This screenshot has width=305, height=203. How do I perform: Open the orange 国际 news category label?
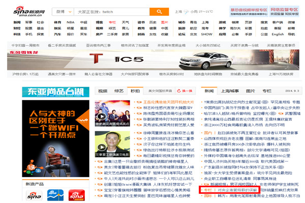pyautogui.click(x=208, y=196)
